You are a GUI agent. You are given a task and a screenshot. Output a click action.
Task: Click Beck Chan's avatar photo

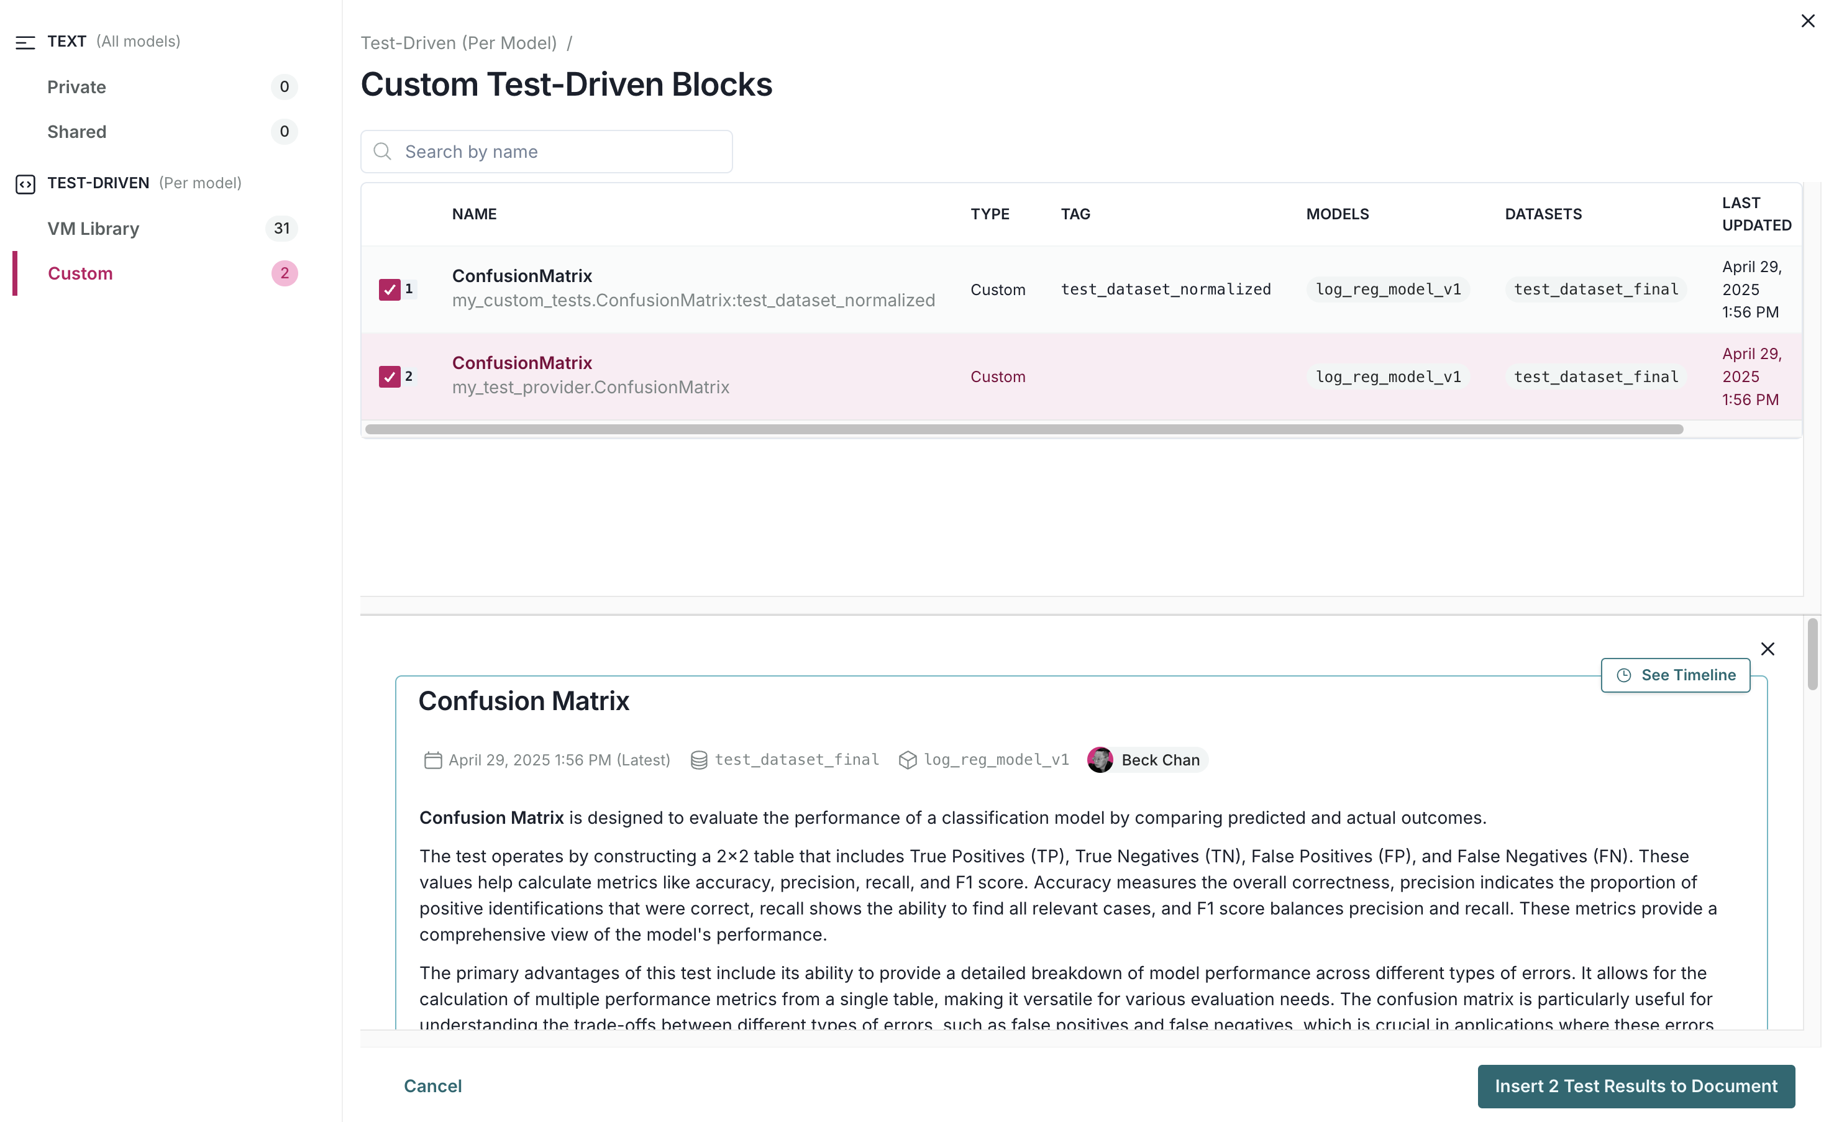(x=1102, y=759)
